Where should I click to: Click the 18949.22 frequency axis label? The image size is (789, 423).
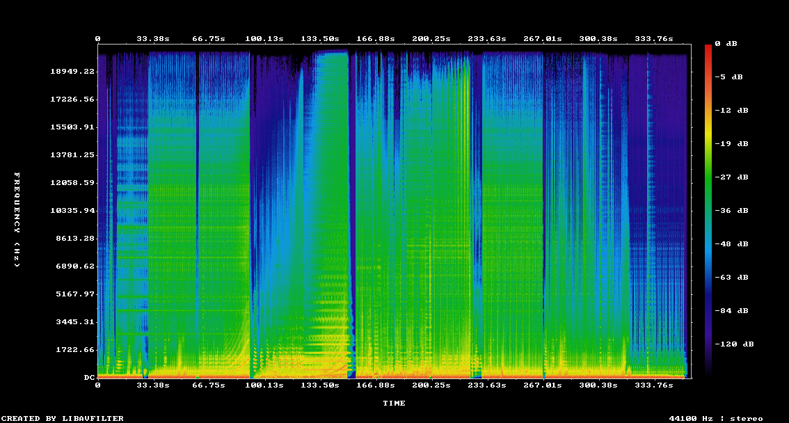coord(73,72)
